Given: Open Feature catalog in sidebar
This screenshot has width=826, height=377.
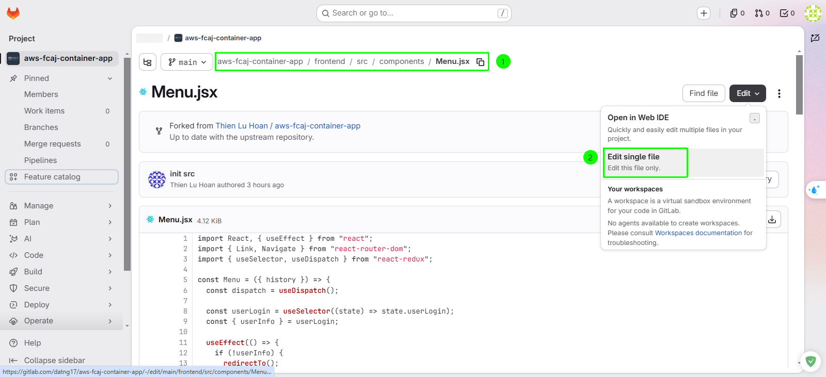Looking at the screenshot, I should 62,177.
